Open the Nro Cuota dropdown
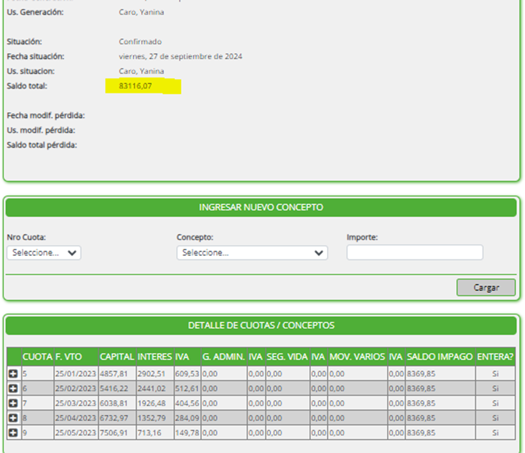This screenshot has width=525, height=453. coord(44,253)
